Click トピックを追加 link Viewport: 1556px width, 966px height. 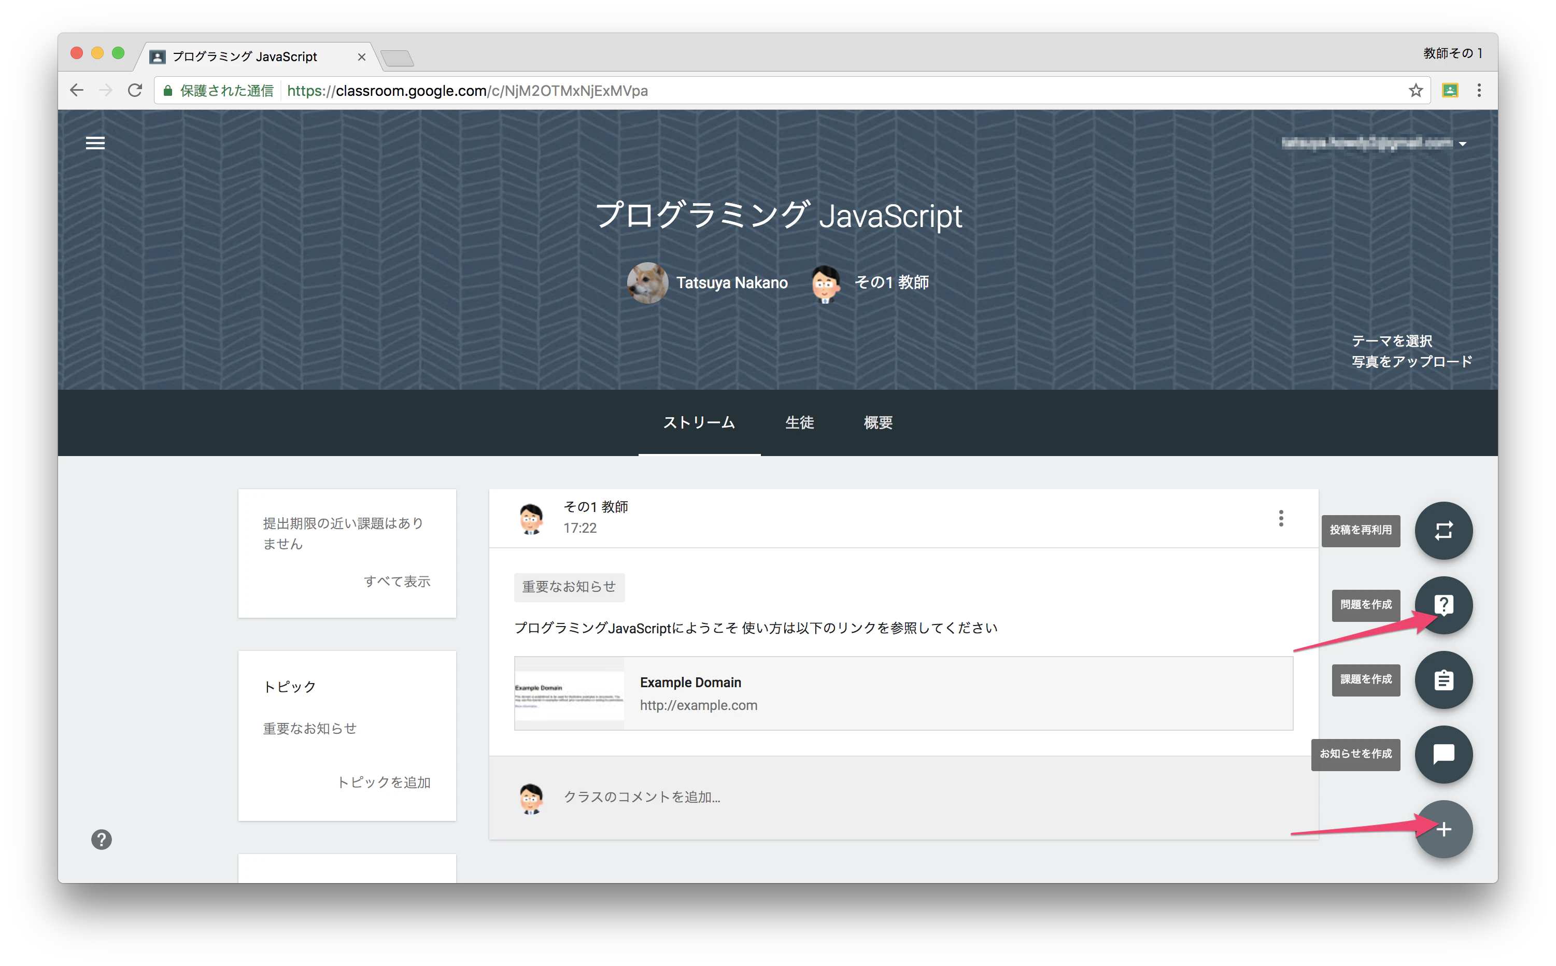(384, 782)
